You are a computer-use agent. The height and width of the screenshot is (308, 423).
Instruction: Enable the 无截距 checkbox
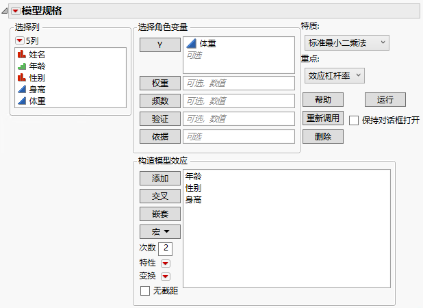[x=145, y=291]
